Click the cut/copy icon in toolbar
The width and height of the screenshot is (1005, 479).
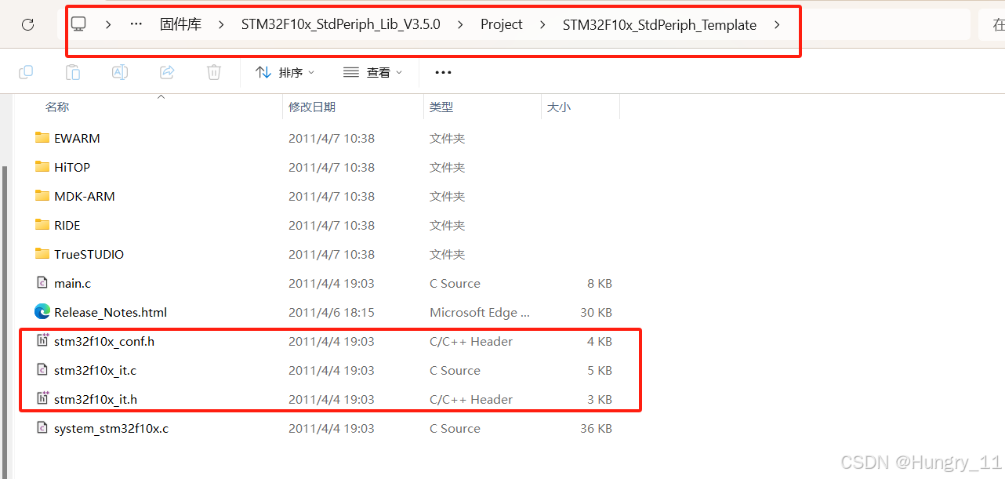point(26,72)
